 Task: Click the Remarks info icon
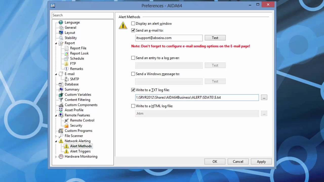pos(66,69)
